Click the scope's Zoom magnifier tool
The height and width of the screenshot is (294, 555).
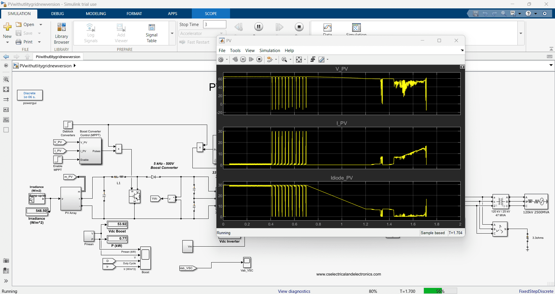pos(284,60)
